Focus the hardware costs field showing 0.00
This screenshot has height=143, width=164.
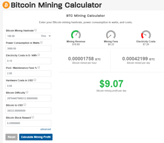[28, 86]
